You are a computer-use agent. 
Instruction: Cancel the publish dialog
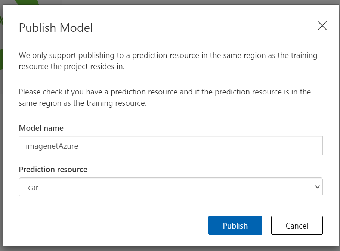click(297, 225)
